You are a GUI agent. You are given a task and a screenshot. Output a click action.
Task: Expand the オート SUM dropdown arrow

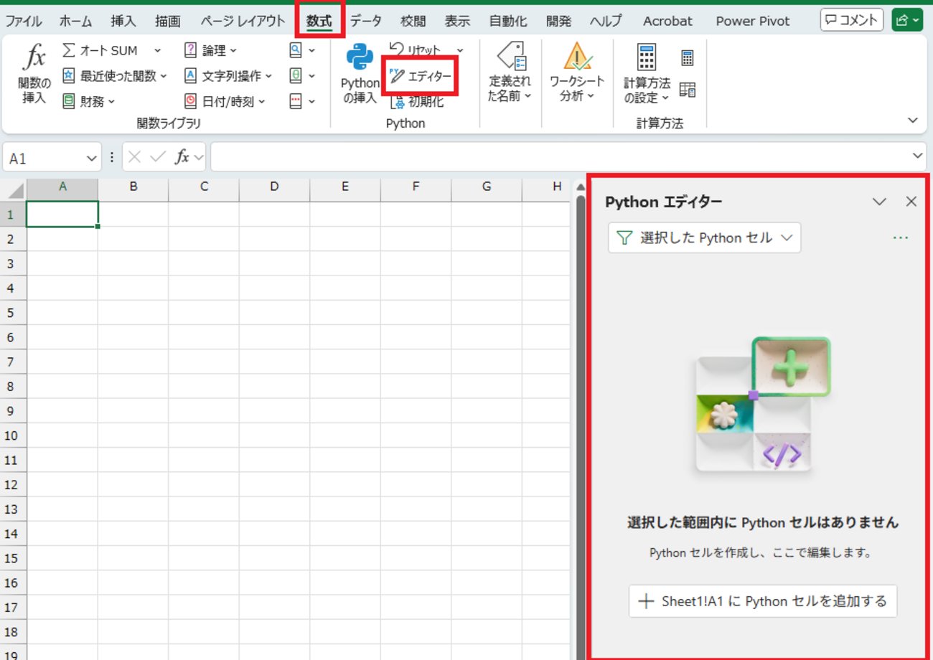157,50
